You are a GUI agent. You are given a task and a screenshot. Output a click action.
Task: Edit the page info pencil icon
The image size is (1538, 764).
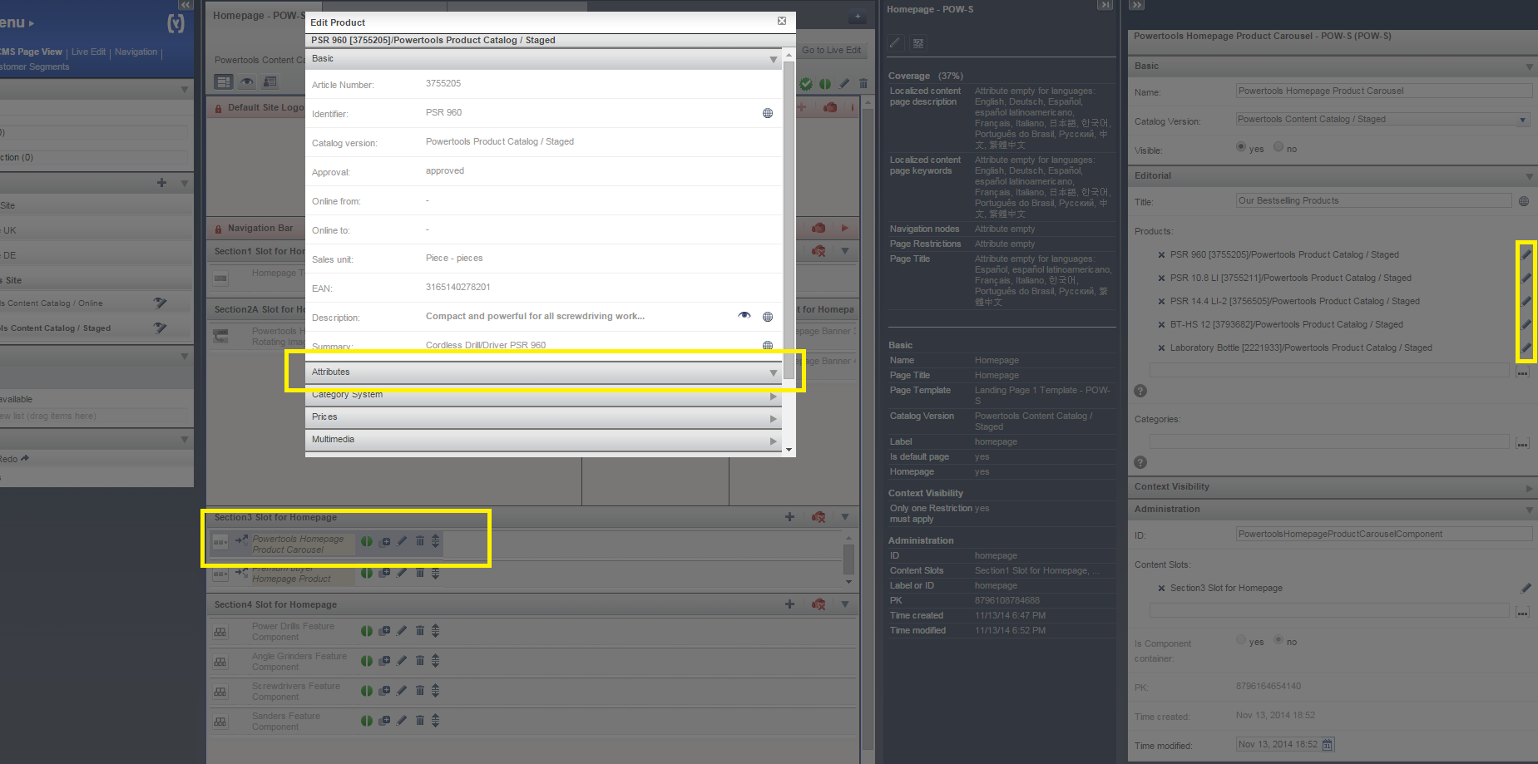895,42
